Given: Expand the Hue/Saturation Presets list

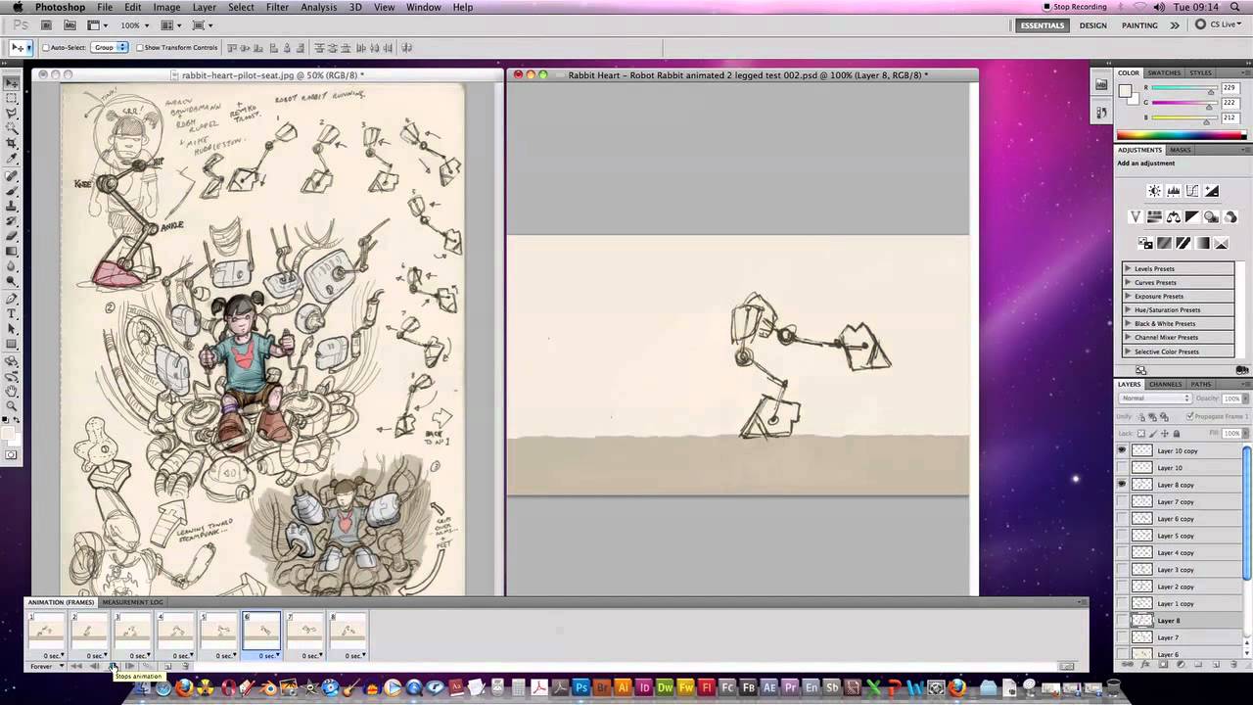Looking at the screenshot, I should 1128,309.
